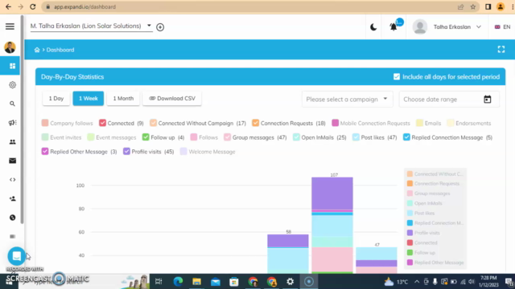515x289 pixels.
Task: Add a new account with plus icon
Action: tap(160, 27)
